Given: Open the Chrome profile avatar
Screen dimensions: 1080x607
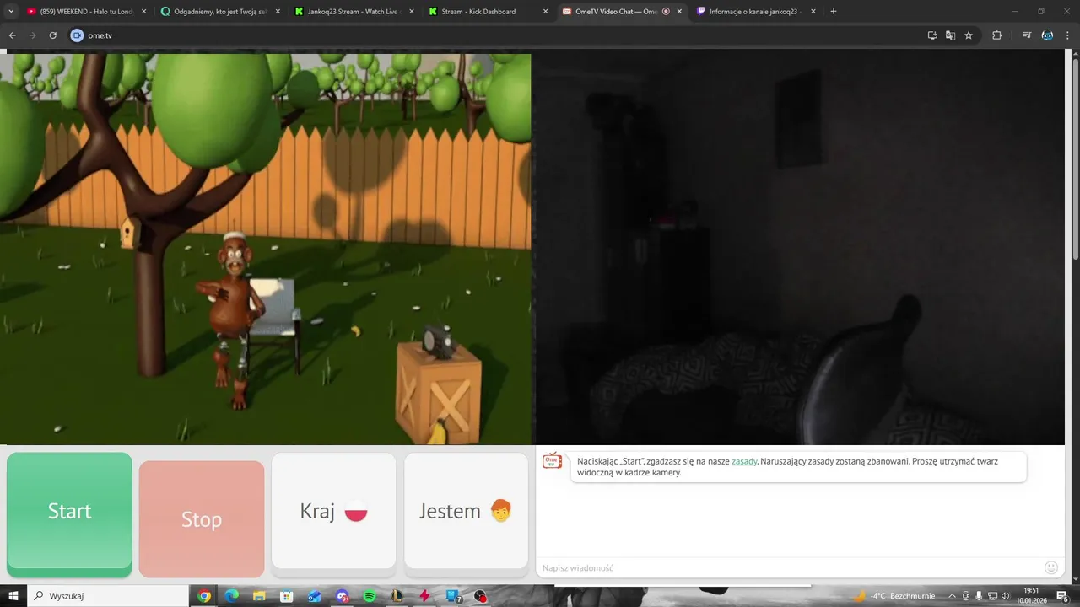Looking at the screenshot, I should click(x=1047, y=35).
